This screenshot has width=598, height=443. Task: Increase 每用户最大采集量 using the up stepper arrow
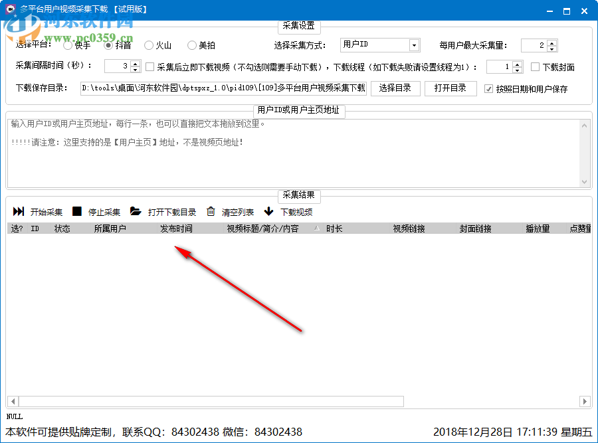pos(552,43)
